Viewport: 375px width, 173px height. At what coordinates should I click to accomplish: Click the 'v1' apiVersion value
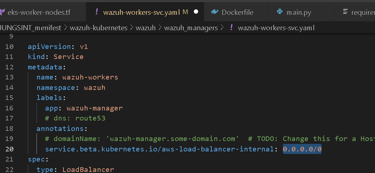click(84, 46)
